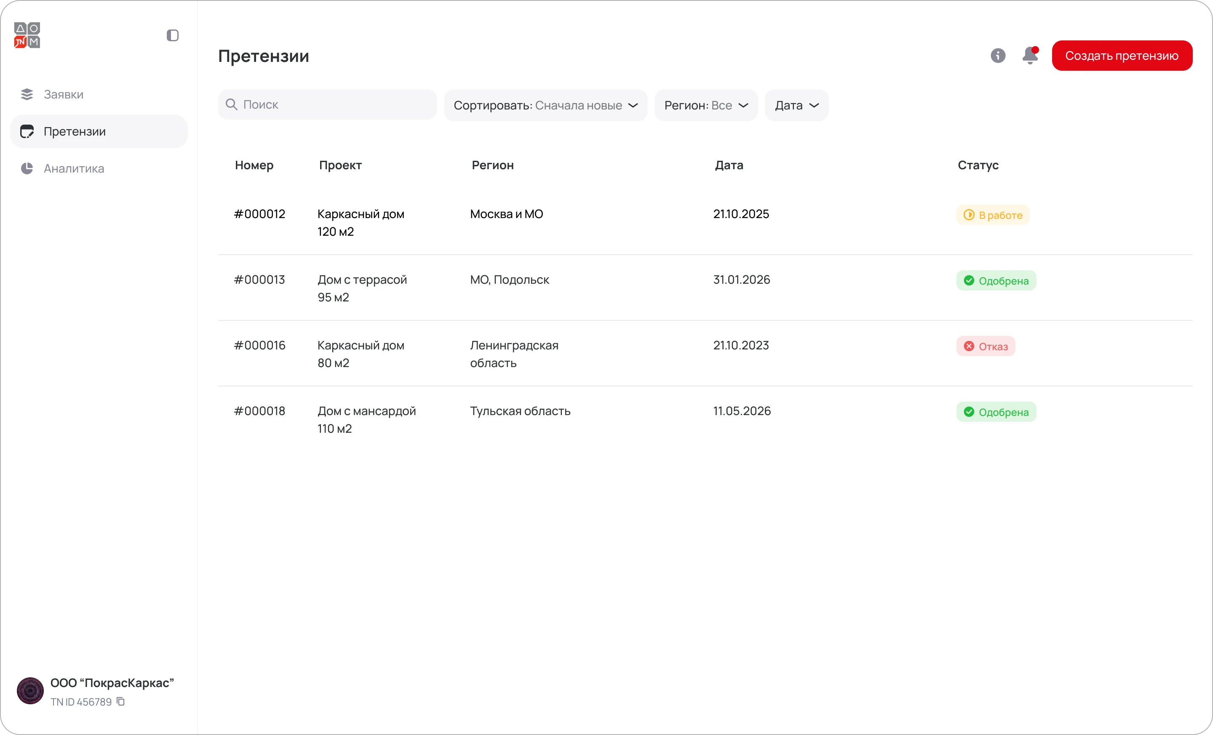
Task: Select project Каркасный дом 80 м2
Action: click(361, 354)
